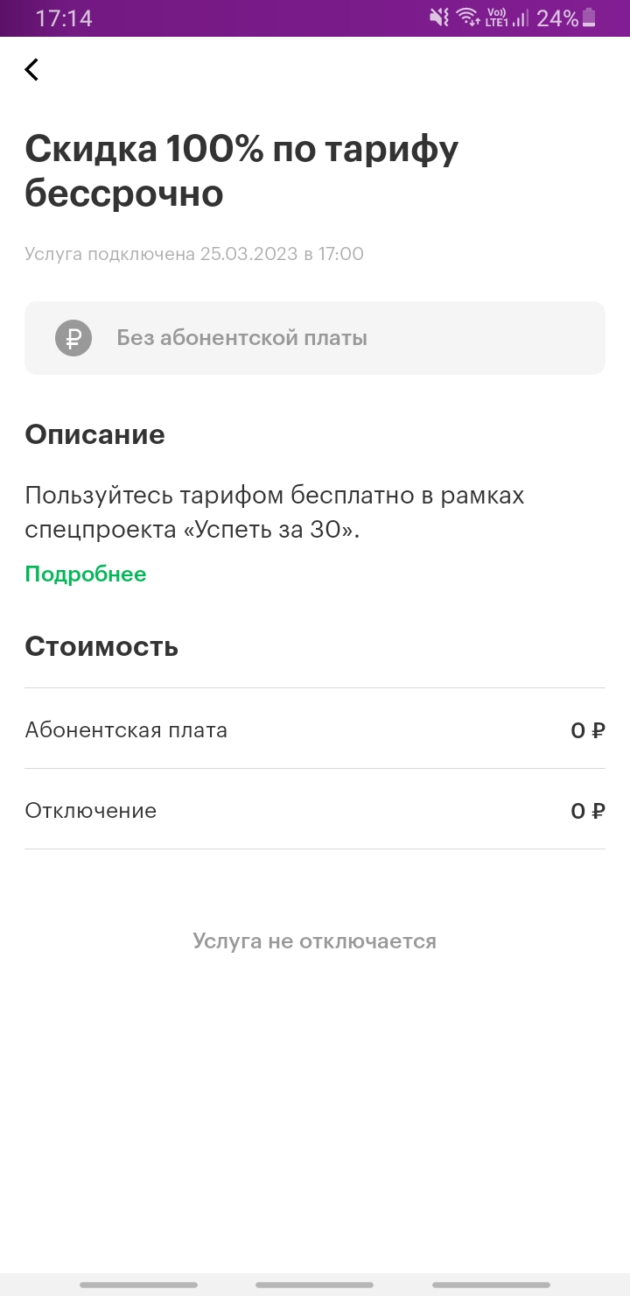This screenshot has width=630, height=1296.
Task: Select the Отключение cost row
Action: 315,809
